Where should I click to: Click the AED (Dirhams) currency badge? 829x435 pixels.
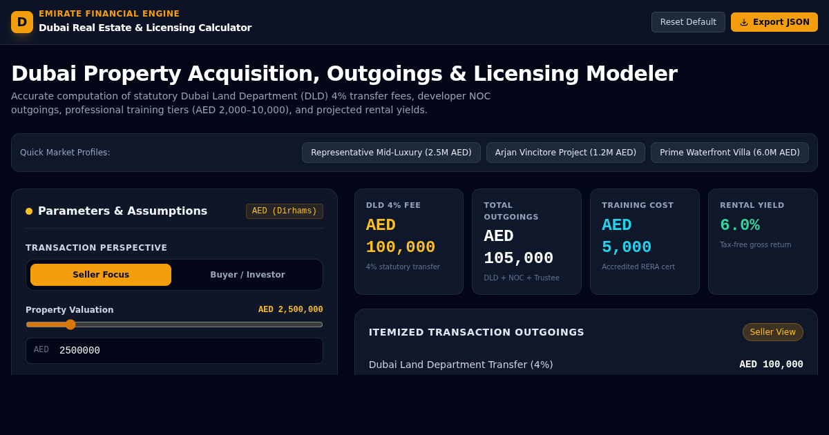click(x=285, y=211)
